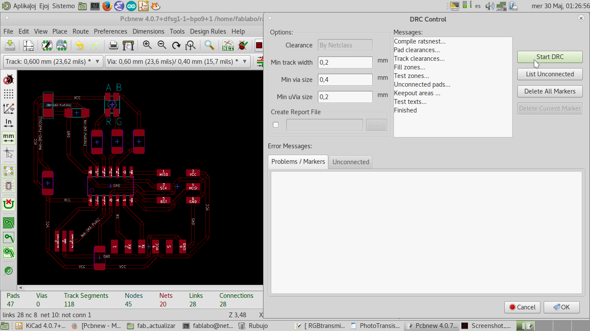The image size is (590, 331).
Task: Open page settings icon in Pcbnew toolbar
Action: click(x=29, y=45)
